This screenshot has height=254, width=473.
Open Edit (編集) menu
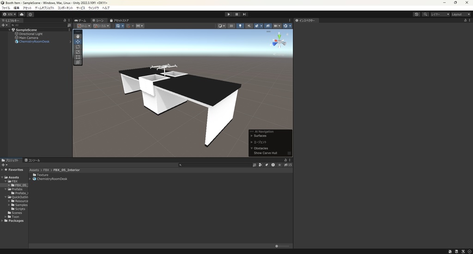(16, 8)
